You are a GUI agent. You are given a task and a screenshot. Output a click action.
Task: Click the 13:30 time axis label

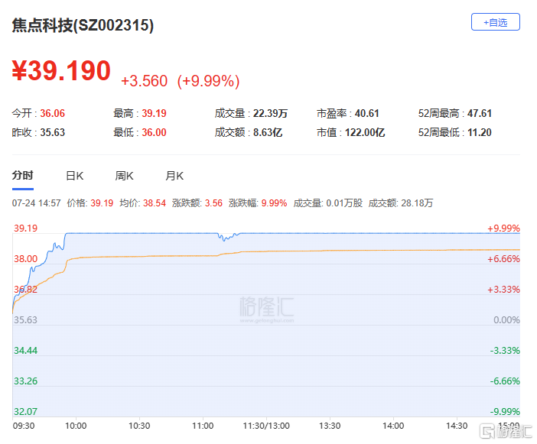(x=330, y=426)
